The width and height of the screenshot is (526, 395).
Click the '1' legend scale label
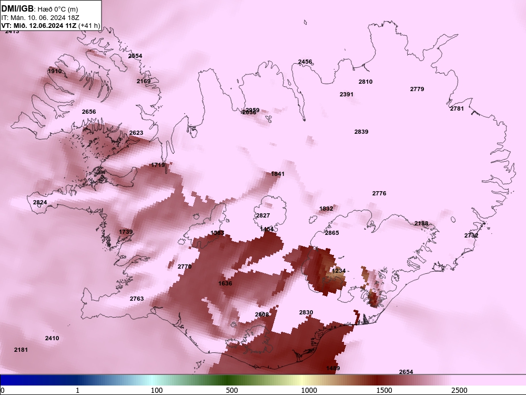pyautogui.click(x=77, y=390)
